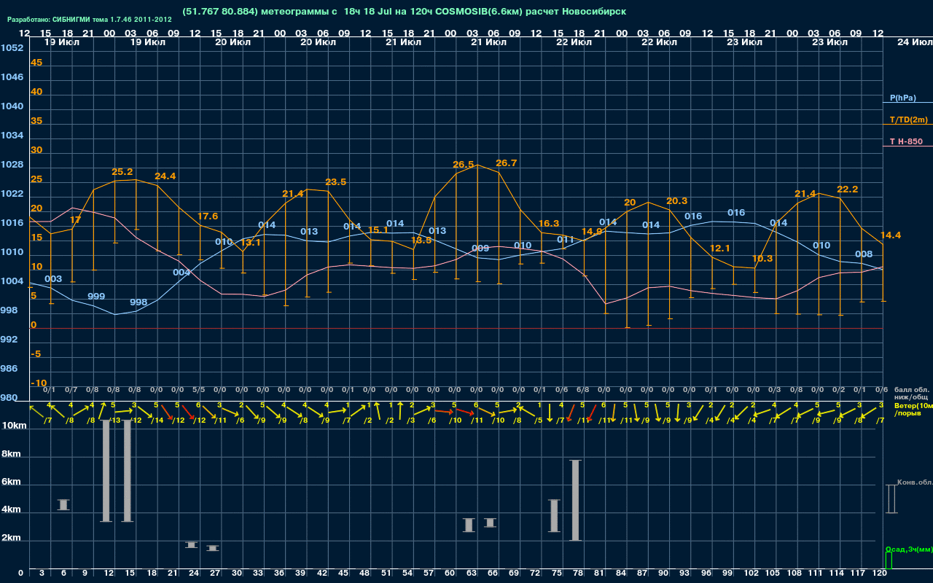Click the convective cloud legend bar symbol
The width and height of the screenshot is (933, 583).
click(891, 499)
